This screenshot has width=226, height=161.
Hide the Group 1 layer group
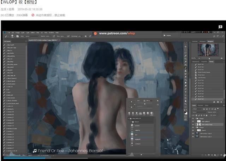tap(193, 119)
